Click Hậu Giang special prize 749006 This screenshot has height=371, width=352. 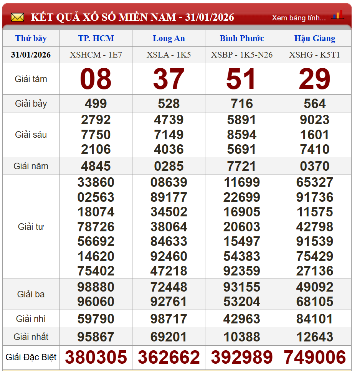pyautogui.click(x=314, y=358)
